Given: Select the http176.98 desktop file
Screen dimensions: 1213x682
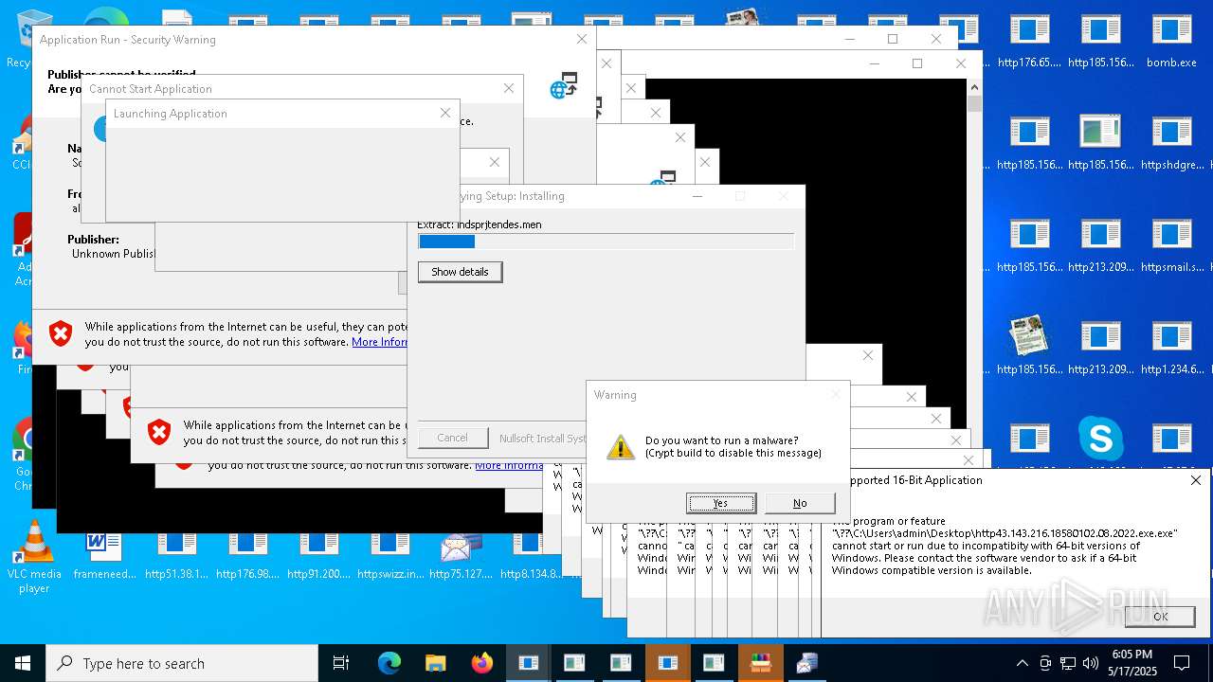Looking at the screenshot, I should [247, 555].
